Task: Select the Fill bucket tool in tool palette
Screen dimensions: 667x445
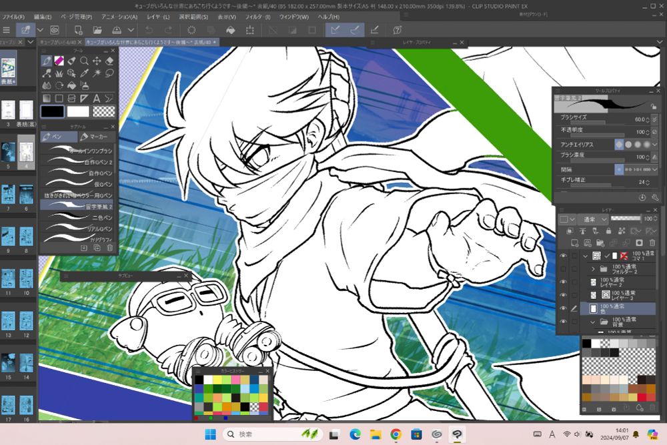Action: (x=71, y=85)
